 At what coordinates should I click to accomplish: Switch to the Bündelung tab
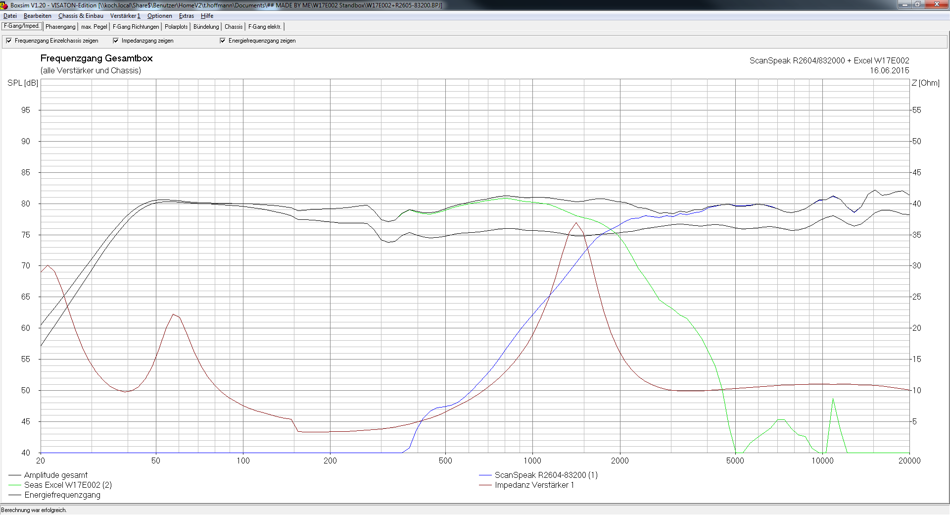click(x=206, y=27)
